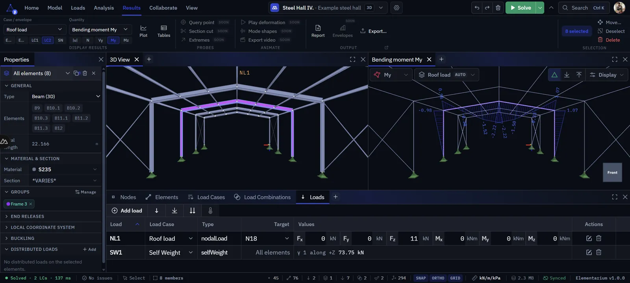The height and width of the screenshot is (283, 630).
Task: Open the Collaborate menu
Action: pos(163,7)
